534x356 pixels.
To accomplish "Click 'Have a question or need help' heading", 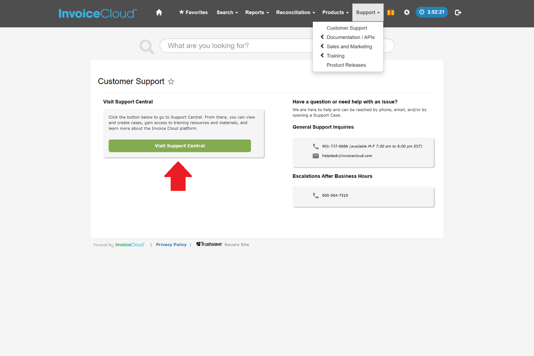I will pos(345,102).
